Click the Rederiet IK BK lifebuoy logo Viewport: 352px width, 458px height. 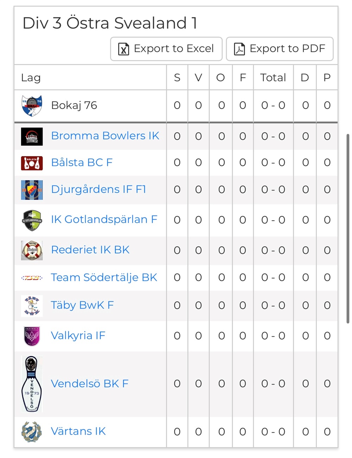pos(32,250)
